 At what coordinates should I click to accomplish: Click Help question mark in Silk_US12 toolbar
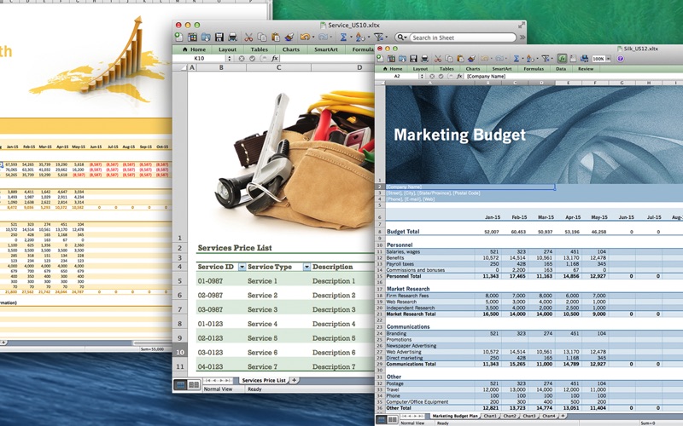tap(621, 59)
